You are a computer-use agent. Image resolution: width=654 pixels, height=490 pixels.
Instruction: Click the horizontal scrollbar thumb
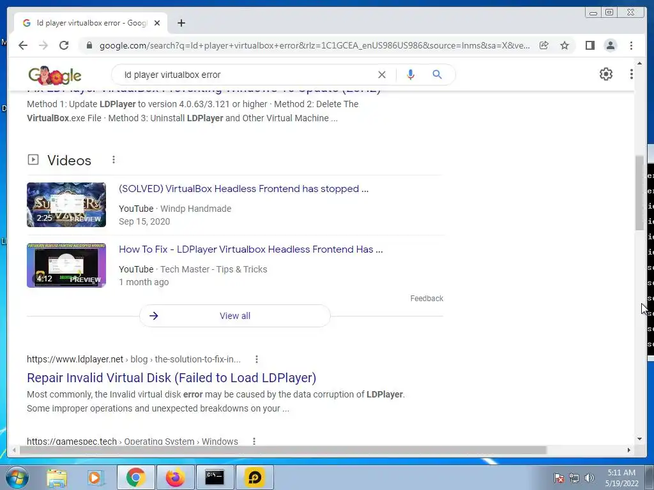coord(283,450)
